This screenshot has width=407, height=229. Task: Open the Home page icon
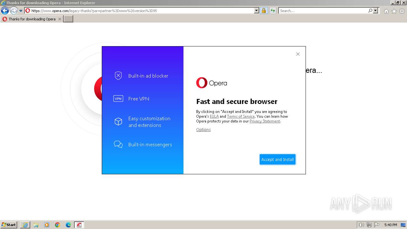tap(386, 11)
